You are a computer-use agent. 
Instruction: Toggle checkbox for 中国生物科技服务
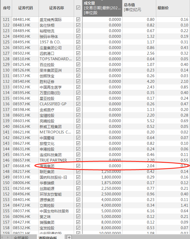(78, 211)
